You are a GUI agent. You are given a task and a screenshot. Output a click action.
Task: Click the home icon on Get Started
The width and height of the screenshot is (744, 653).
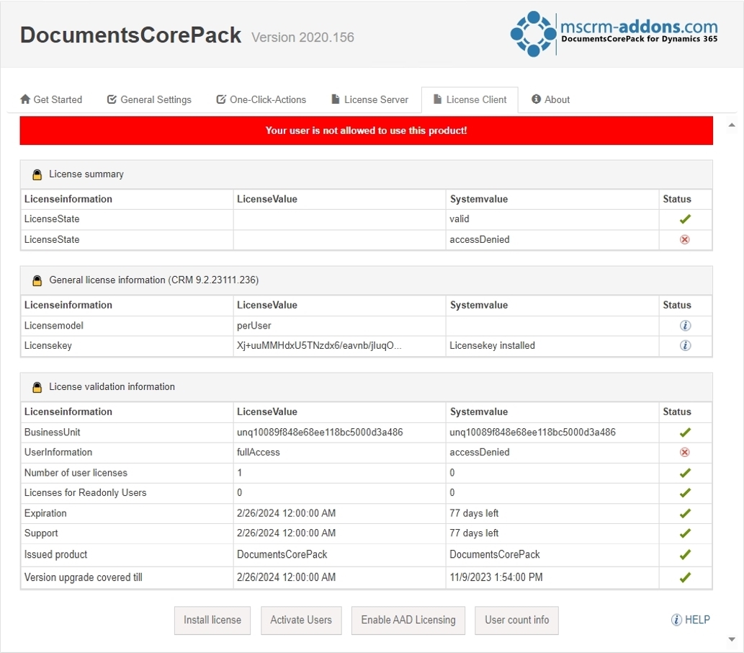coord(25,99)
